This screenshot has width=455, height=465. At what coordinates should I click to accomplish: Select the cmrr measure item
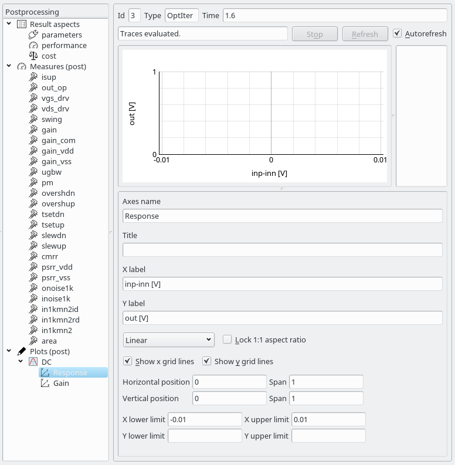49,256
